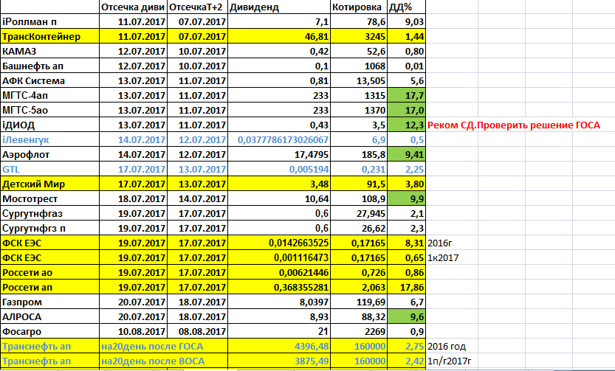The width and height of the screenshot is (615, 371).
Task: Click the 'Башнефть ап' cell
Action: pos(49,66)
